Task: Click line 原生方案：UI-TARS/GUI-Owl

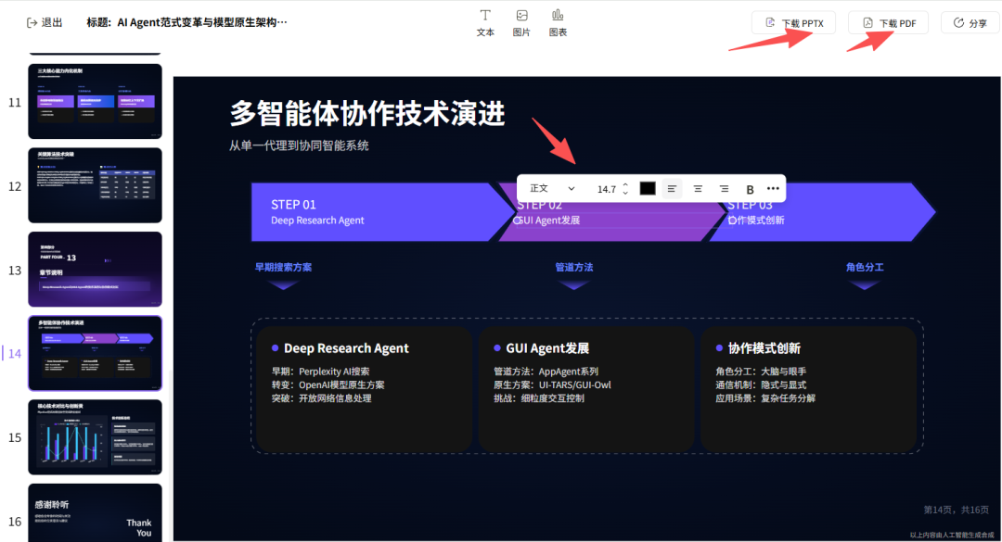Action: click(x=552, y=384)
